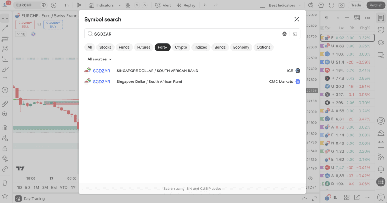Select the brush tool
Viewport: 387px width, 203px height.
(x=5, y=70)
